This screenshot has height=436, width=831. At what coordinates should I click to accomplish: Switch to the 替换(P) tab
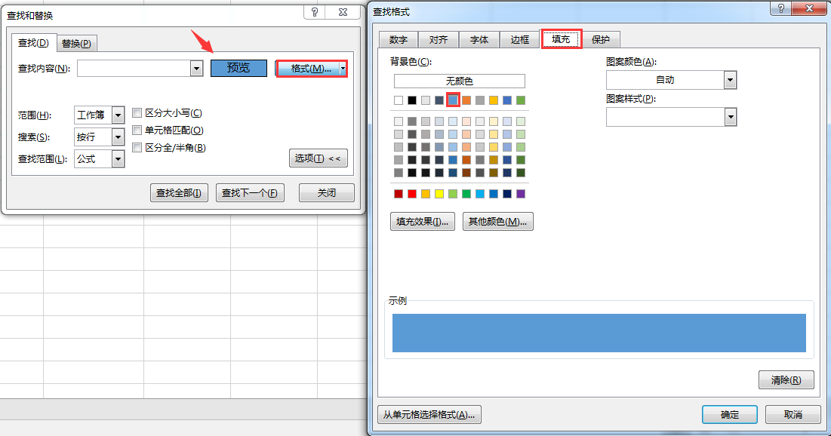(76, 44)
